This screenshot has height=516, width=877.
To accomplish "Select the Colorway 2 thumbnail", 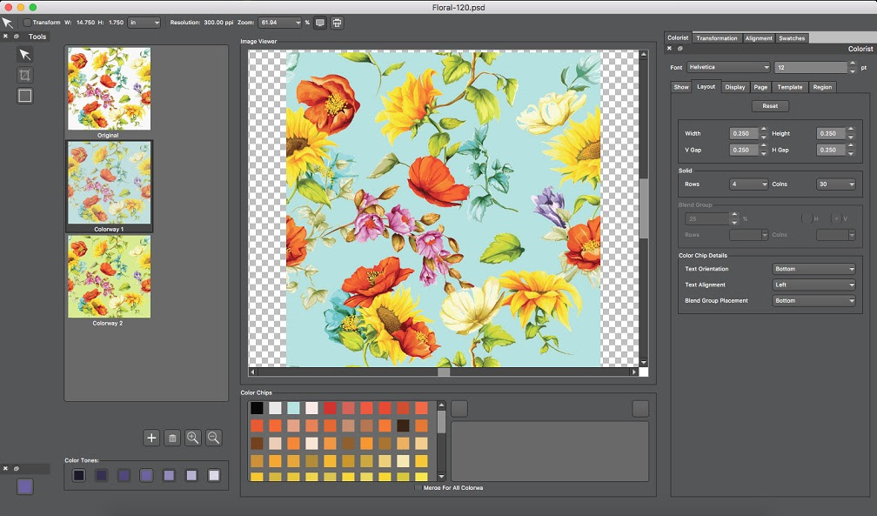I will (x=109, y=277).
